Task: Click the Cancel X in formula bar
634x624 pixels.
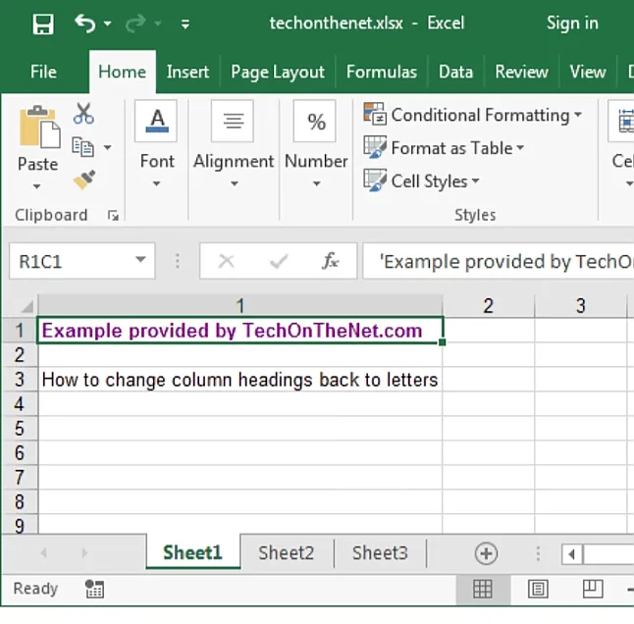Action: [226, 261]
